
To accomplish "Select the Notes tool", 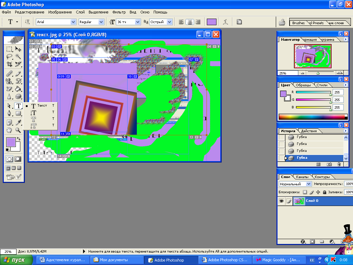I will [9, 122].
